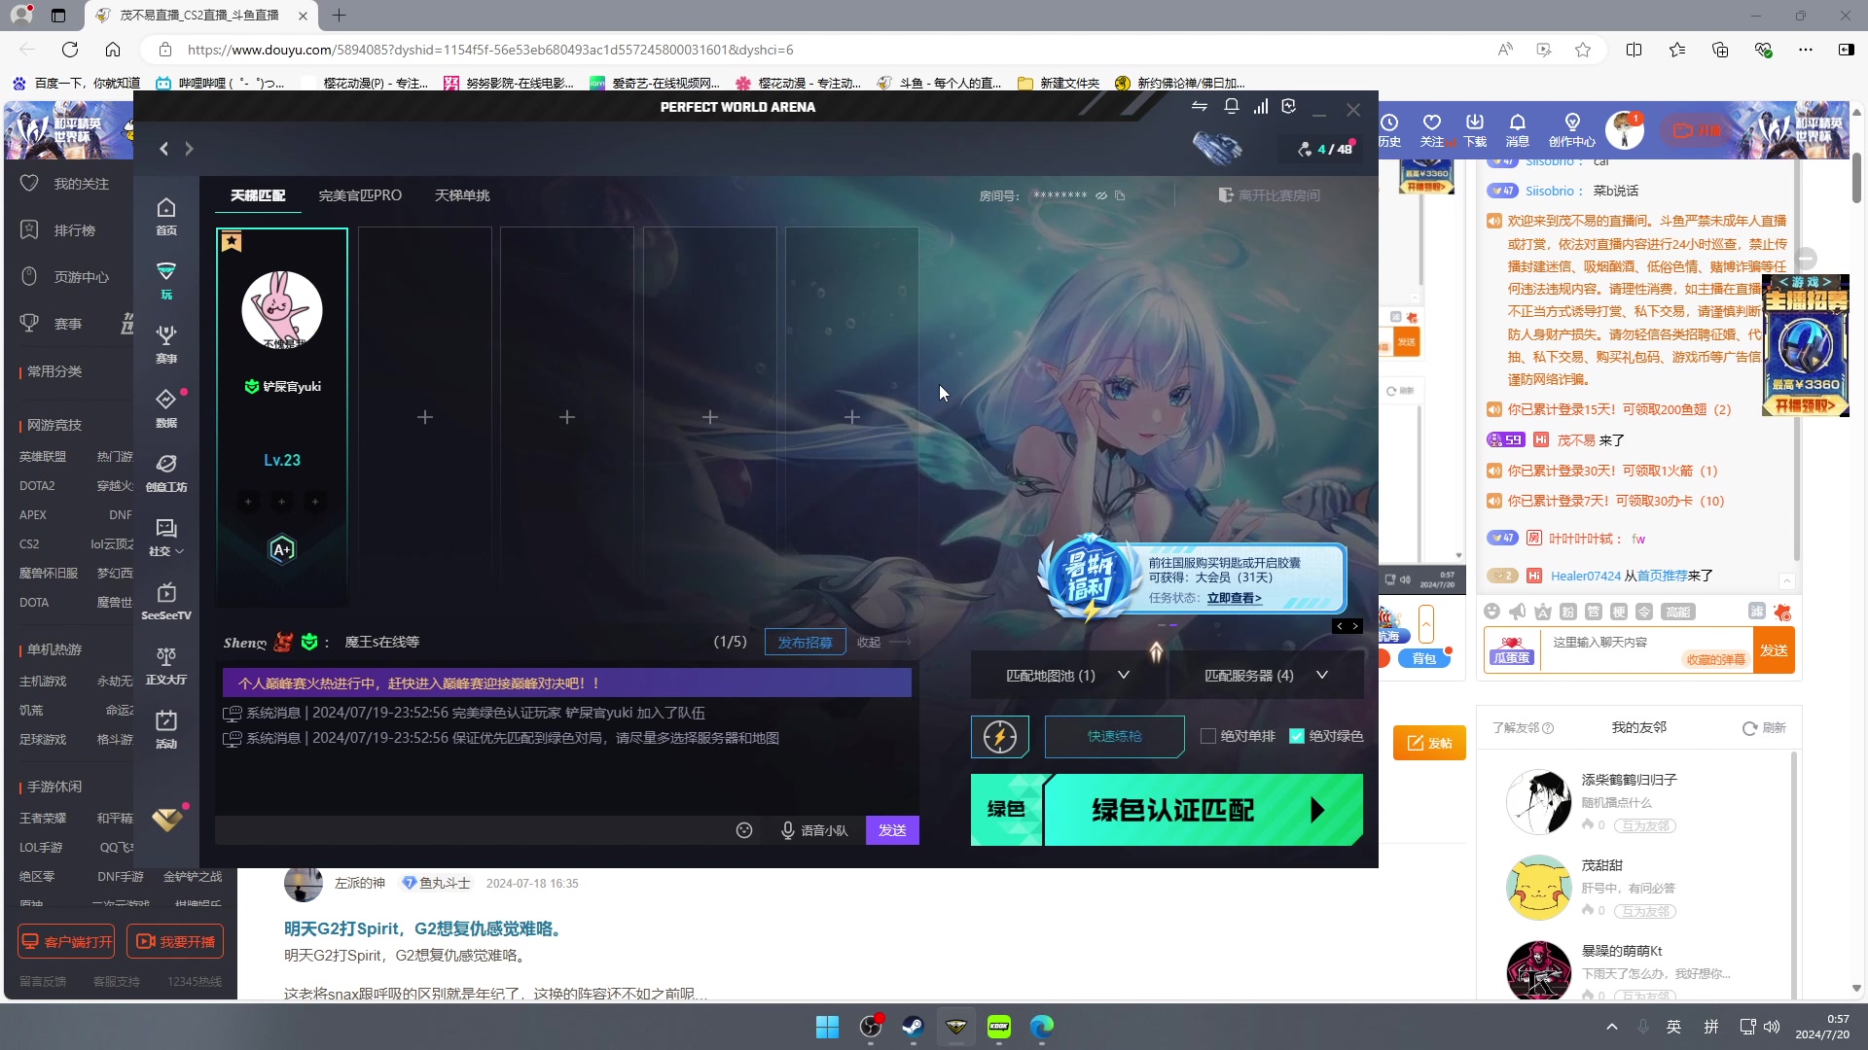Image resolution: width=1868 pixels, height=1050 pixels.
Task: Select the 玩 play icon in arena sidebar
Action: 166,280
